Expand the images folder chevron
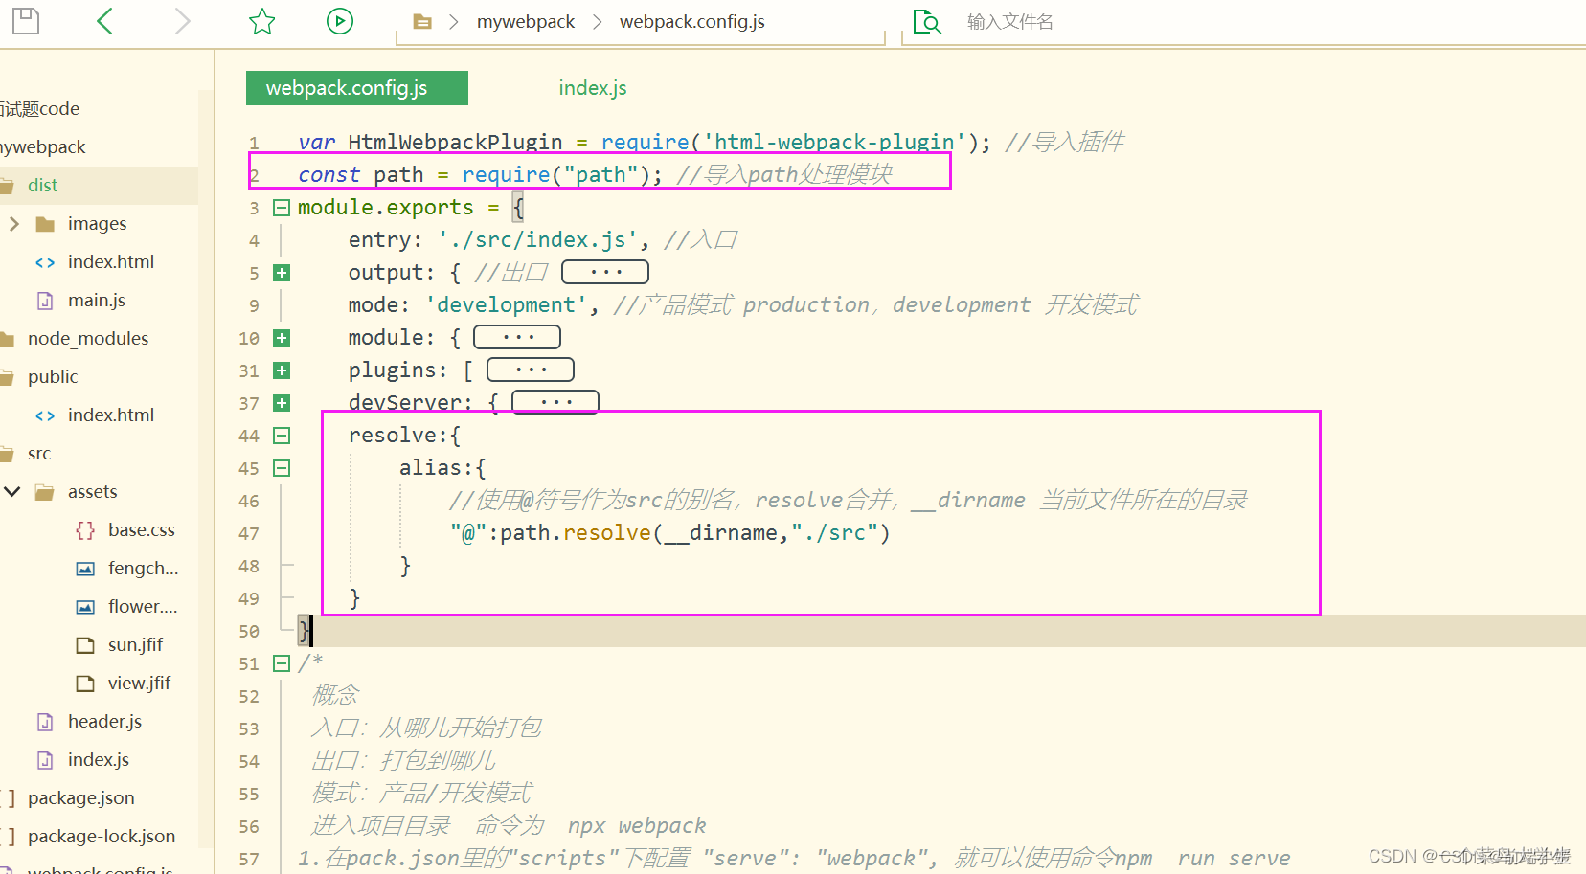 pos(13,223)
